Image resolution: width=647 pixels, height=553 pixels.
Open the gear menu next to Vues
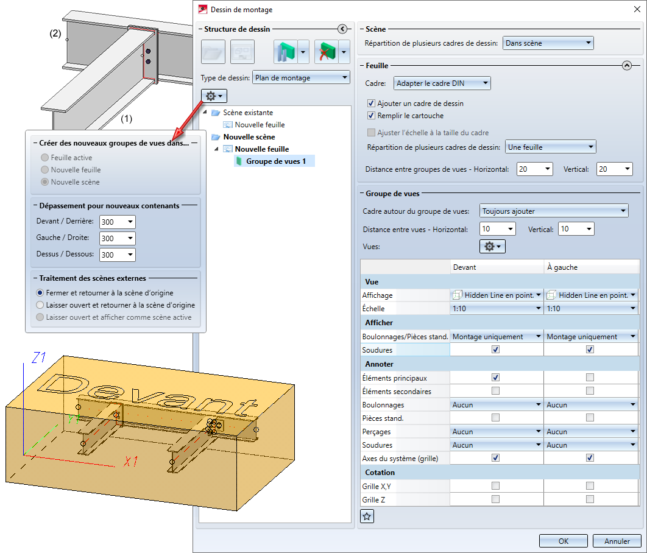click(492, 246)
